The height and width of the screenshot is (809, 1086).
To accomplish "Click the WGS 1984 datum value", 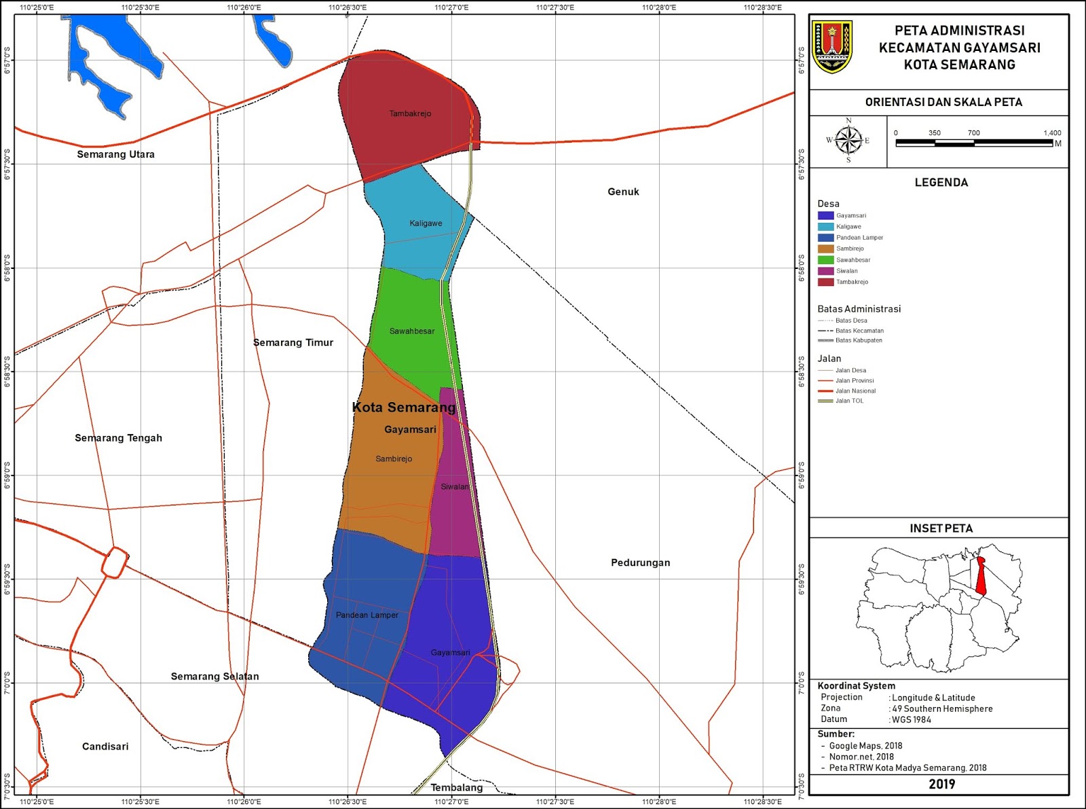I will 912,719.
